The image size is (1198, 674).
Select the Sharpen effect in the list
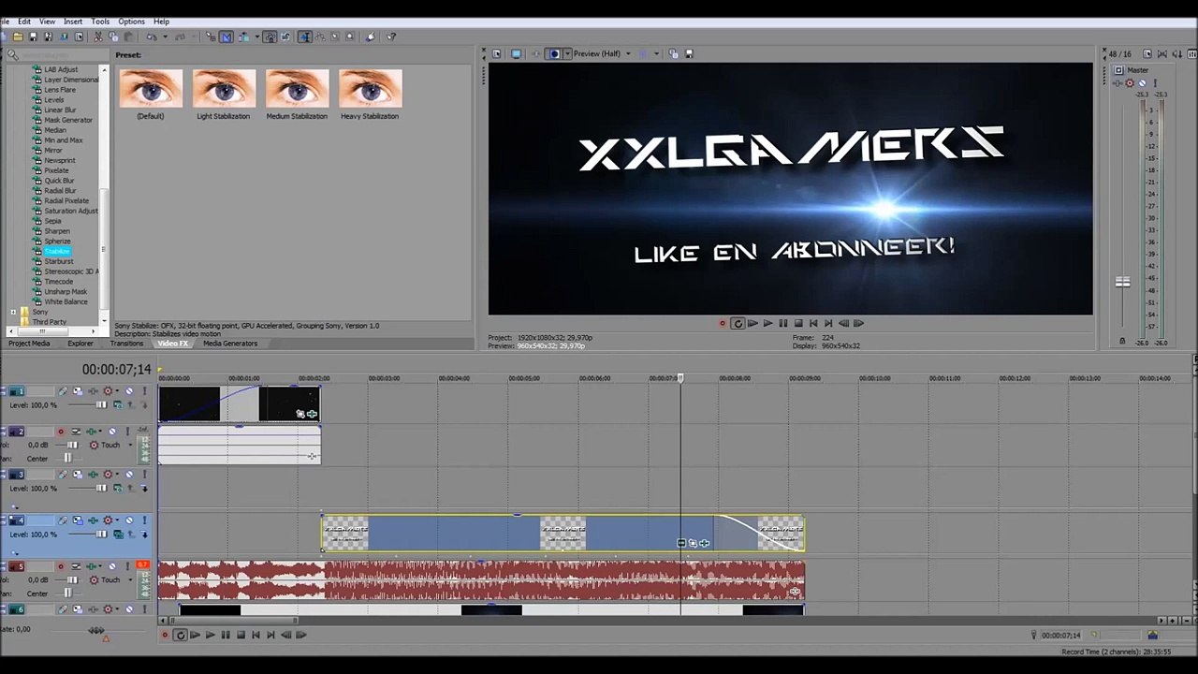(57, 231)
